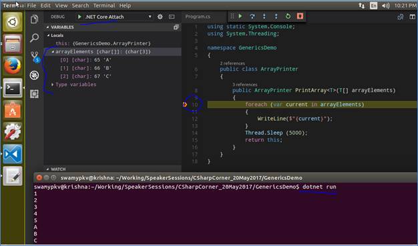Click 'namespace GenericsDemo' in the editor
Viewport: 418px width, 246px height.
(x=242, y=48)
